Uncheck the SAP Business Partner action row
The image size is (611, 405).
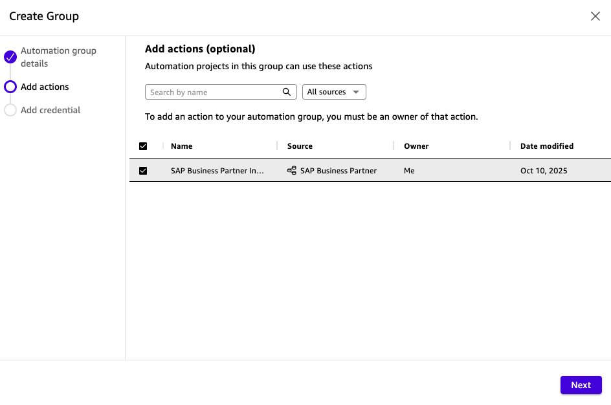click(143, 171)
